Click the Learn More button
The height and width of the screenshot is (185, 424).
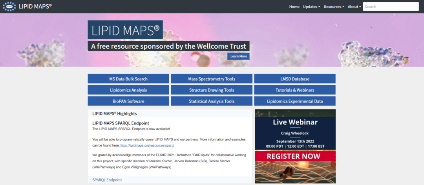point(239,56)
